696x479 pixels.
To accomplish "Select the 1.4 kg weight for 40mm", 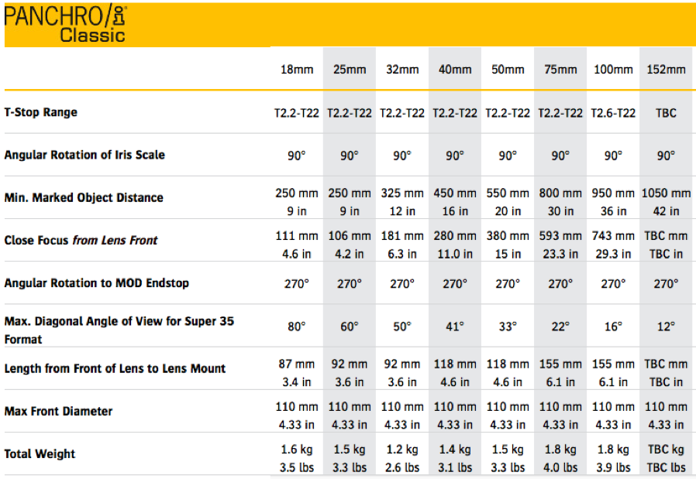I will [455, 450].
